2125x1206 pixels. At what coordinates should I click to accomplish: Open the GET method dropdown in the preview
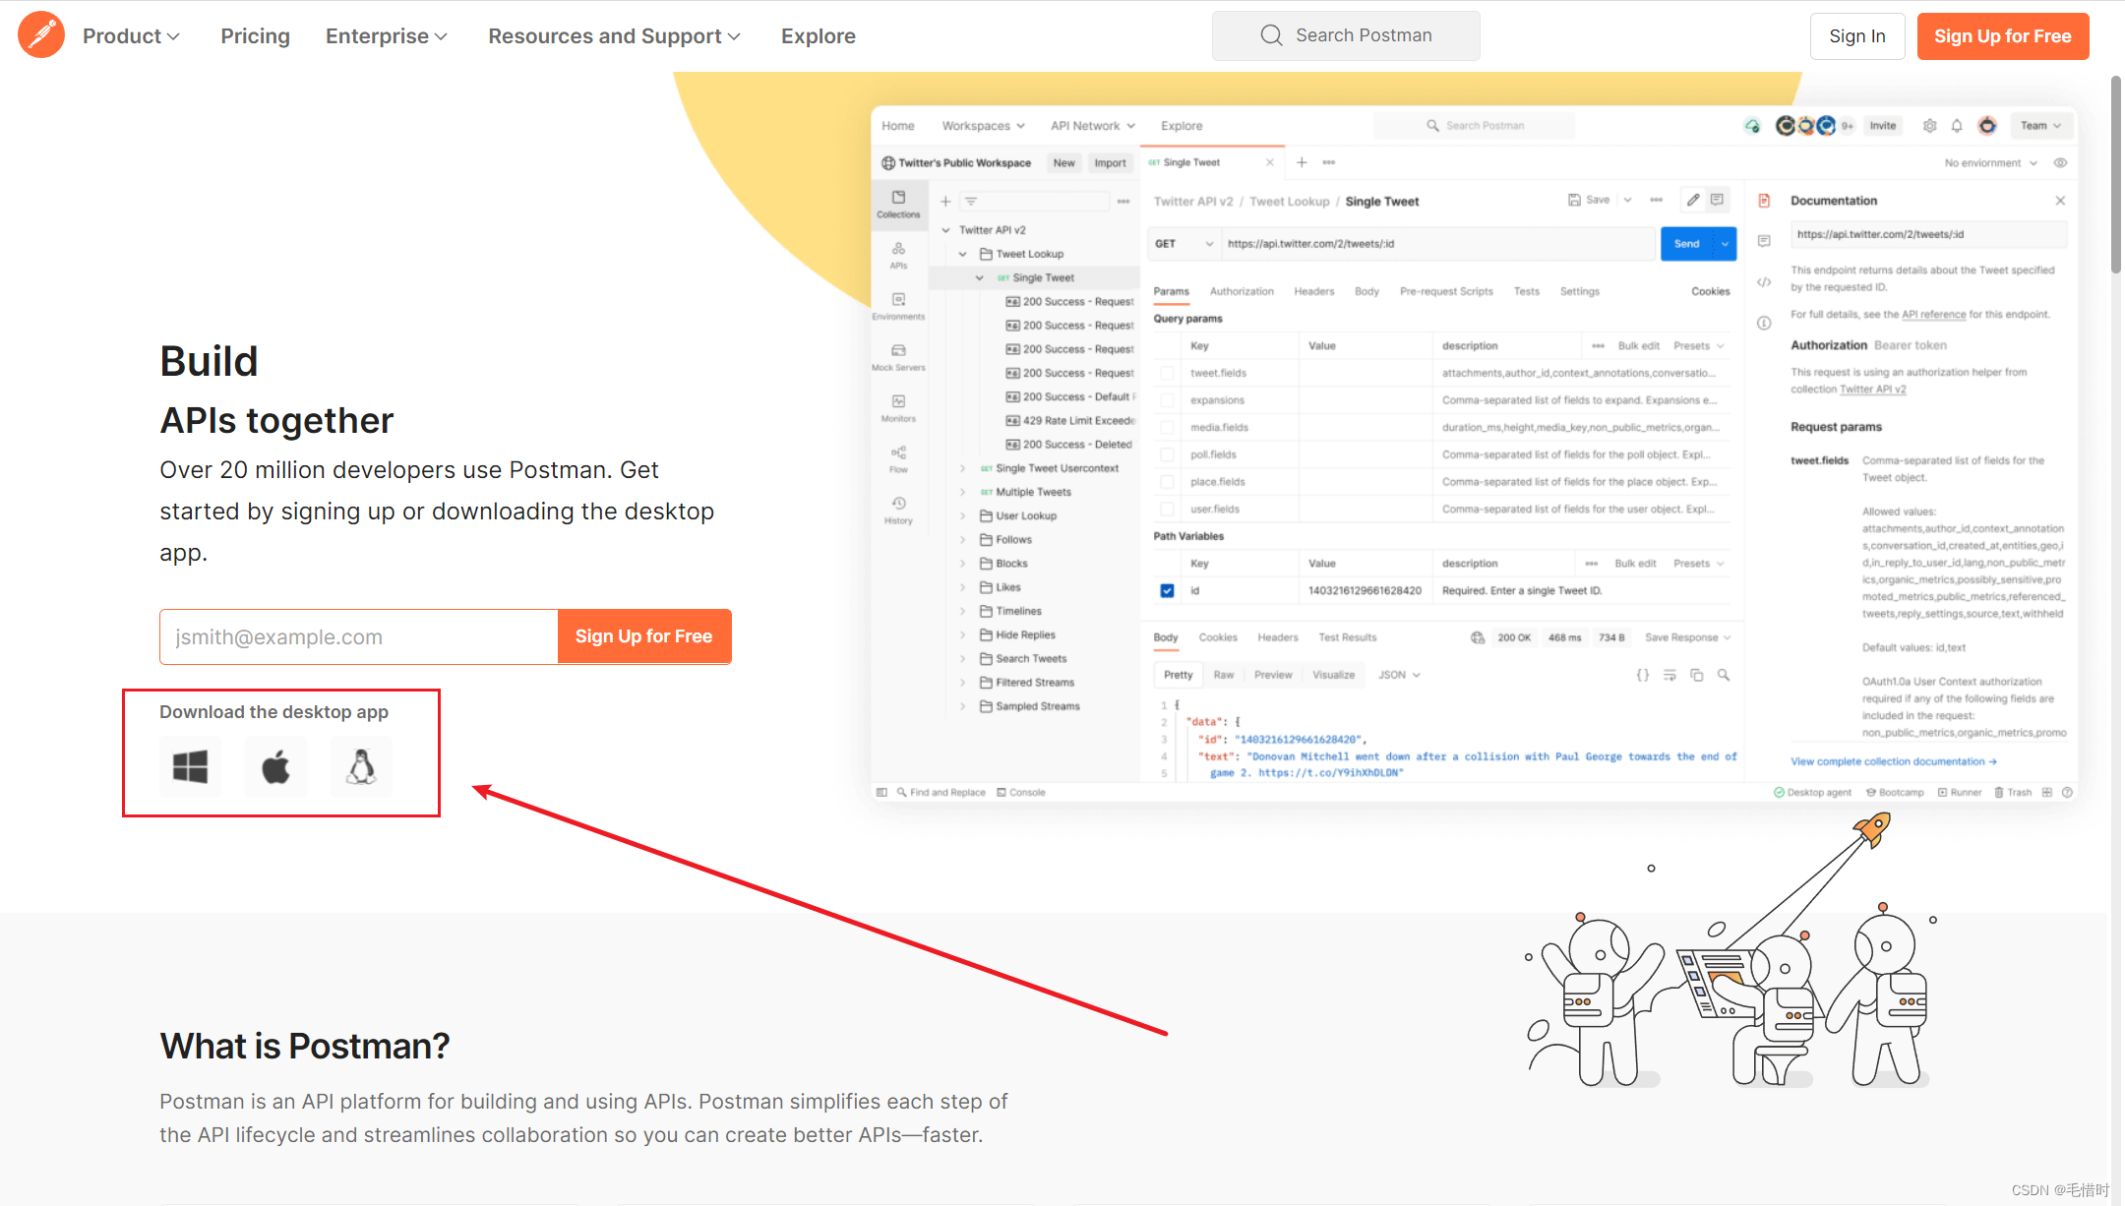tap(1184, 244)
